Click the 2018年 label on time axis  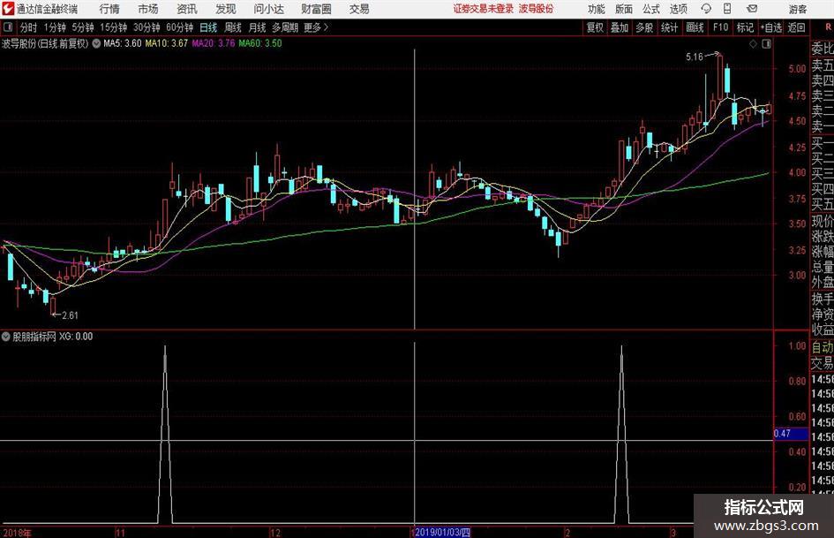(17, 533)
